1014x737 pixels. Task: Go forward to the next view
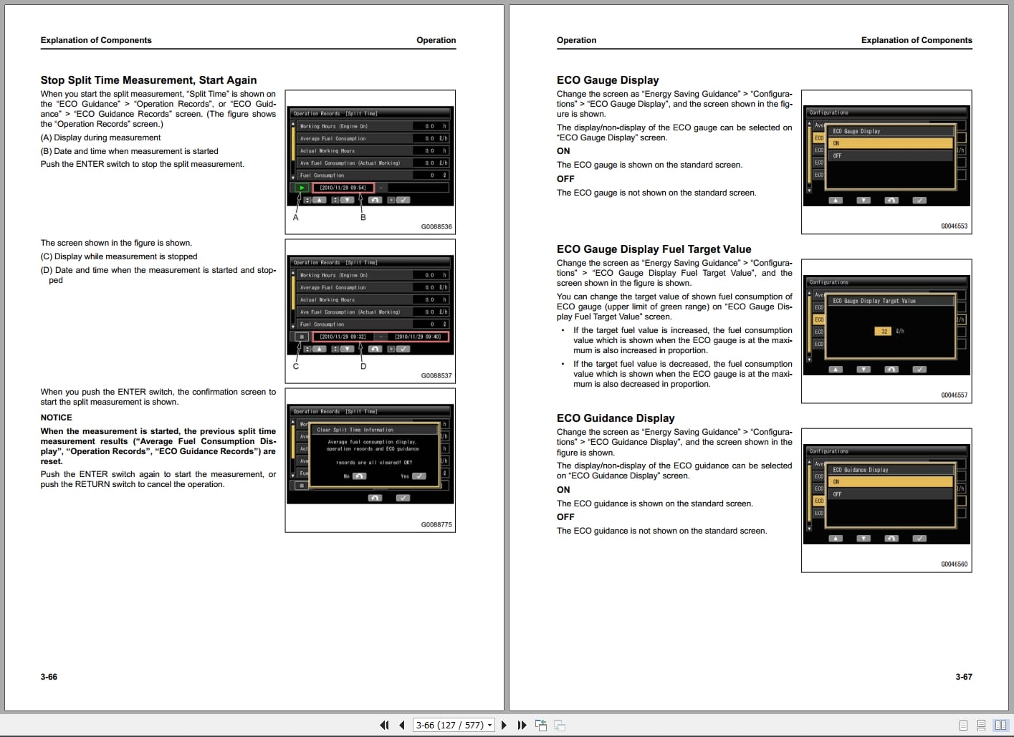pyautogui.click(x=560, y=725)
